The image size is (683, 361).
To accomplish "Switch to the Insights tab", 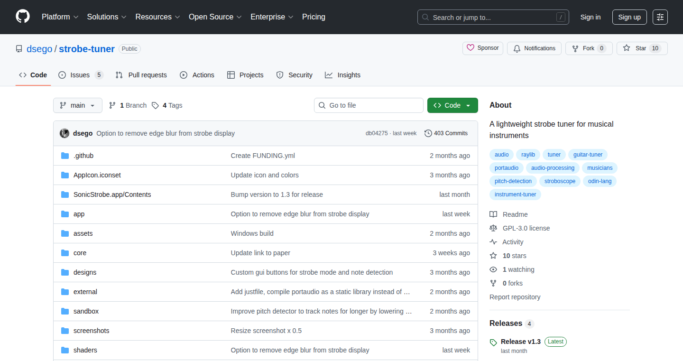I will click(343, 75).
